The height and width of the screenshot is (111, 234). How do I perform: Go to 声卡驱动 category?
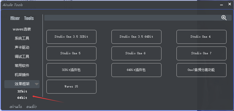tap(22, 47)
